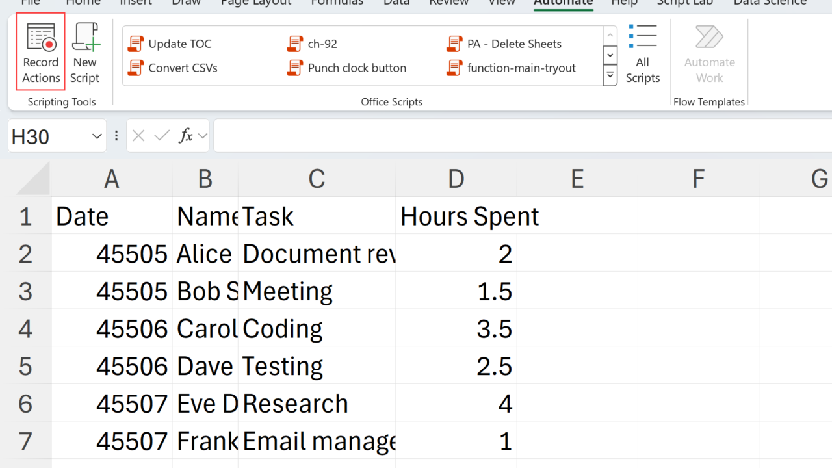Select column D header
The image size is (832, 468).
click(x=456, y=179)
